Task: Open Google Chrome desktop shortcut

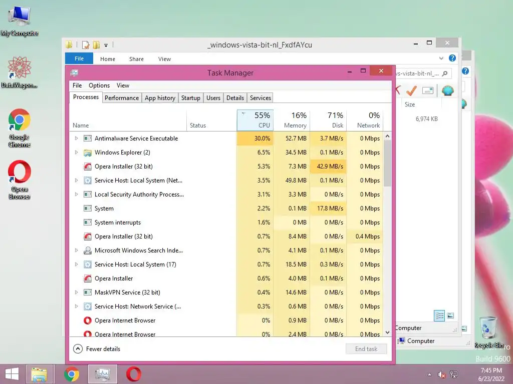Action: click(x=20, y=128)
